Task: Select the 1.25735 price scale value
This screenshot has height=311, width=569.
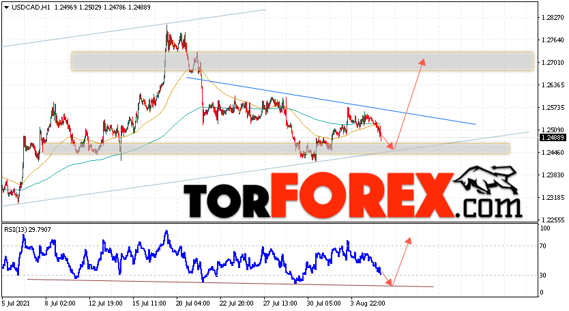Action: (553, 107)
